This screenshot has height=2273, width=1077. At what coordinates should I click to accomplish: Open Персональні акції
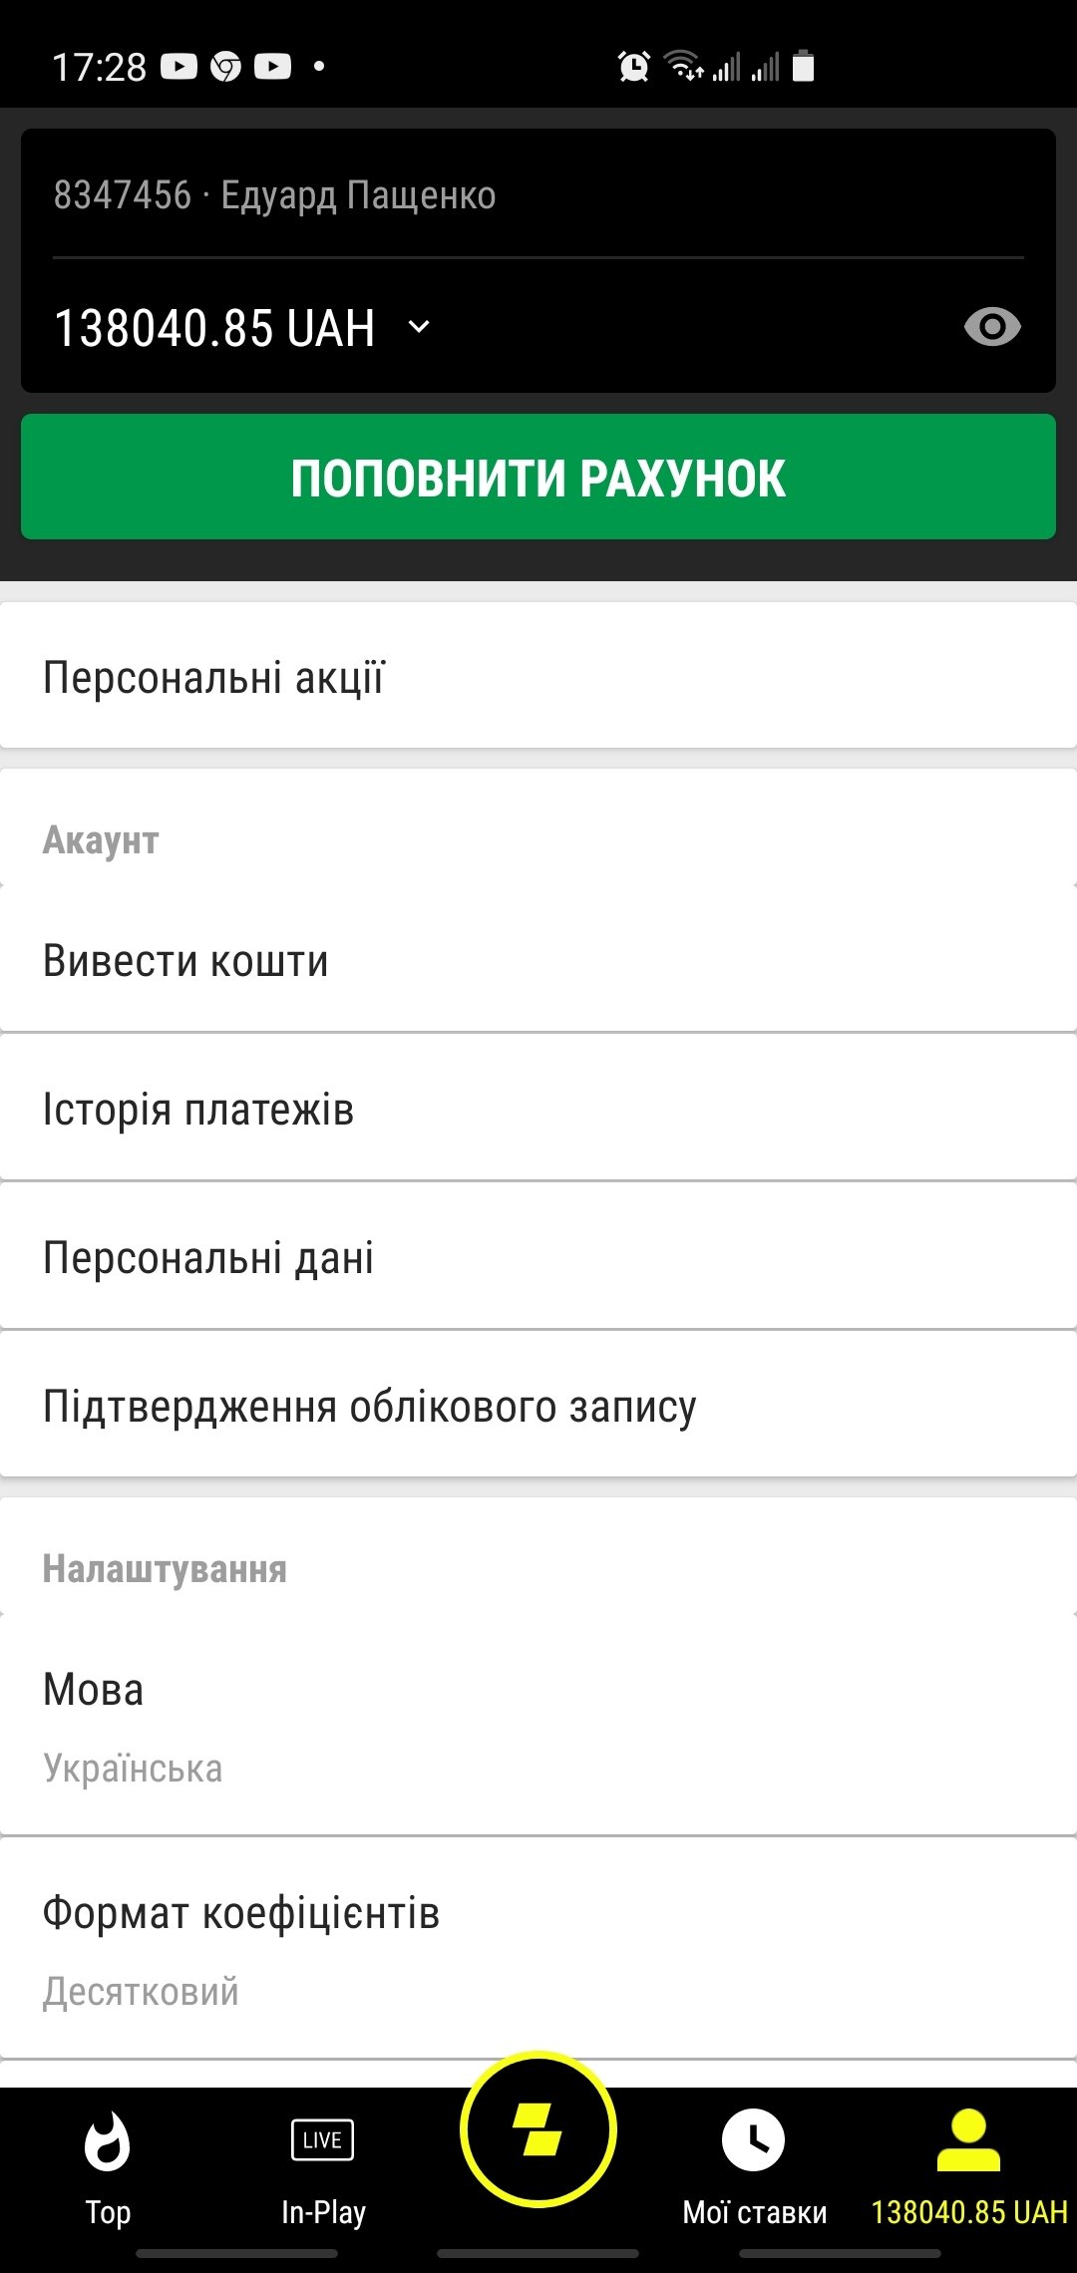pos(538,678)
